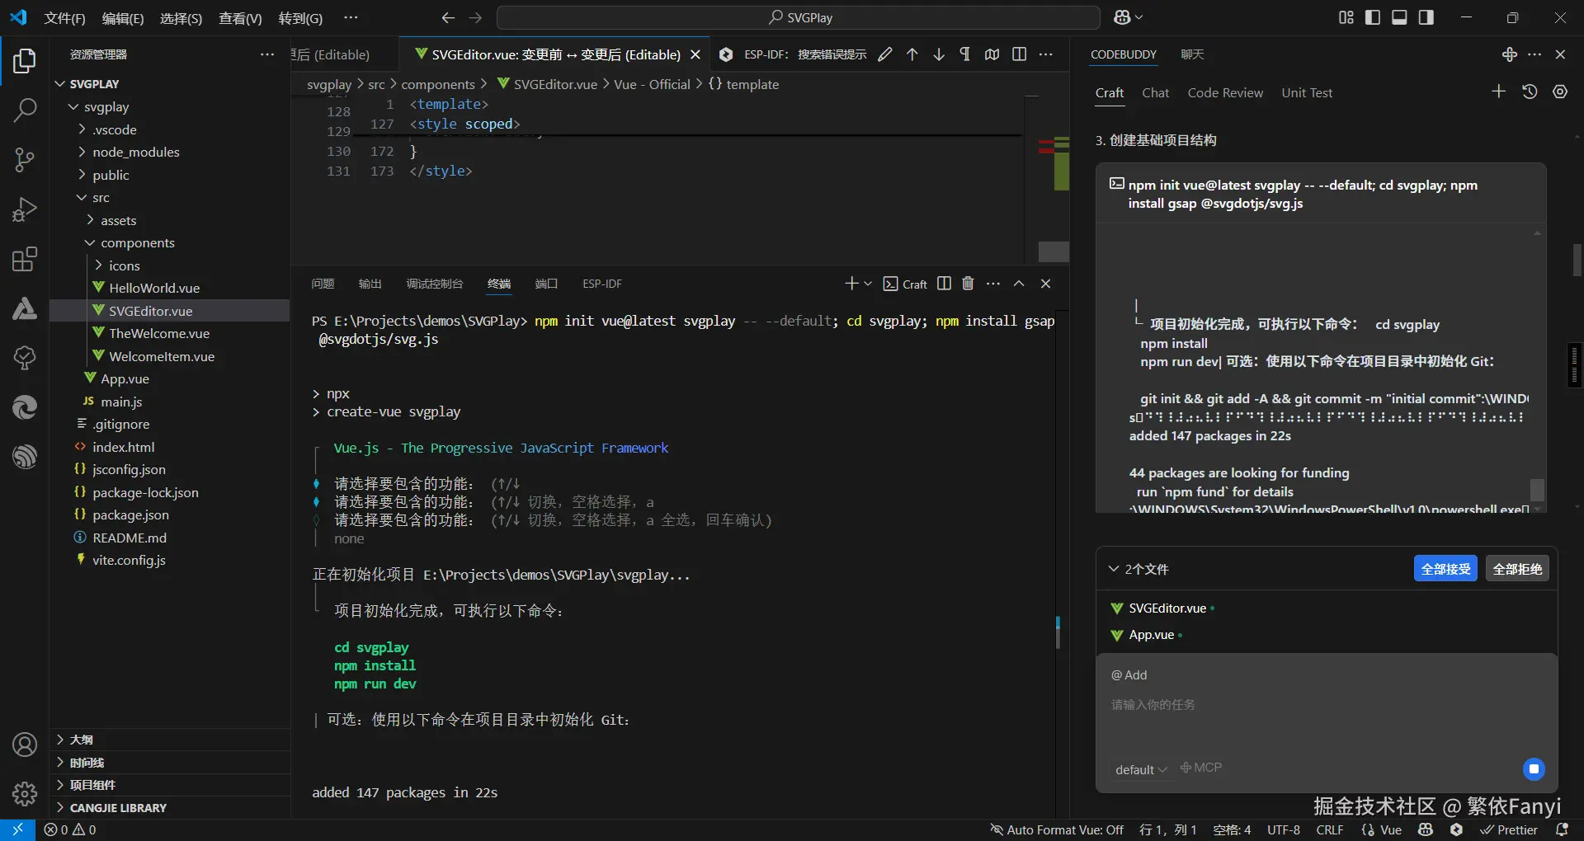Open CodeBuddy conversation history

click(1530, 92)
